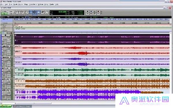This screenshot has width=173, height=108.
Task: Enable Grid edit mode
Action: pos(11,14)
